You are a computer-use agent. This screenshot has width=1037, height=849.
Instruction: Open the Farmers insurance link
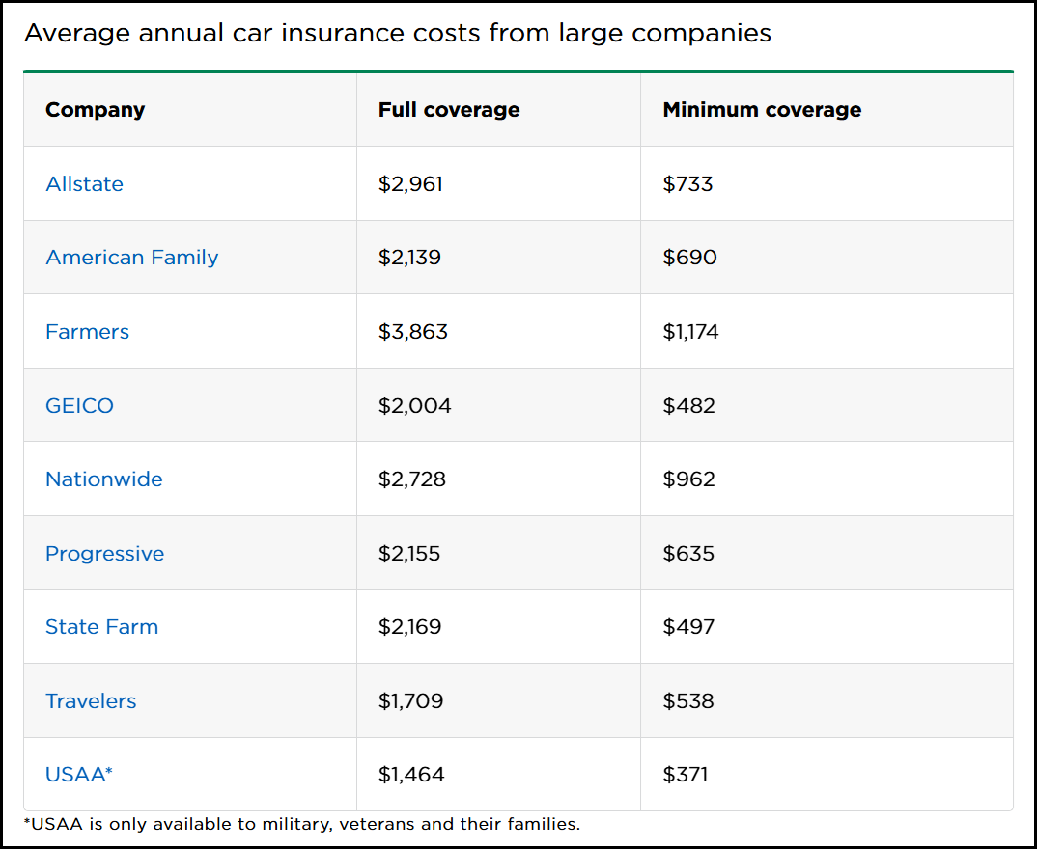(87, 332)
